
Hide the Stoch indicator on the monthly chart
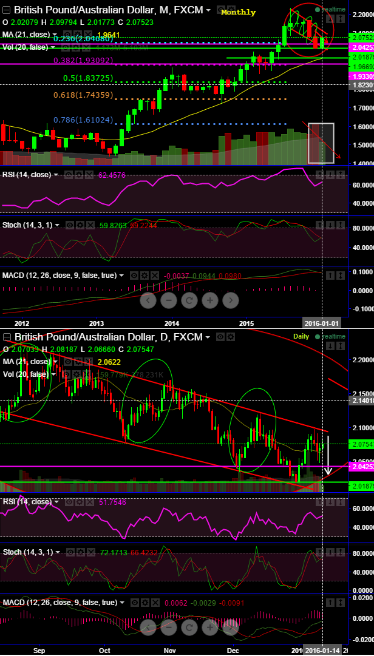pyautogui.click(x=69, y=225)
